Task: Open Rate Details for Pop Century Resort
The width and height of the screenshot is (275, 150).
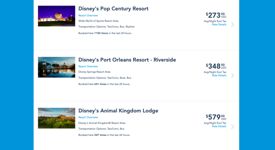Action: point(219,24)
